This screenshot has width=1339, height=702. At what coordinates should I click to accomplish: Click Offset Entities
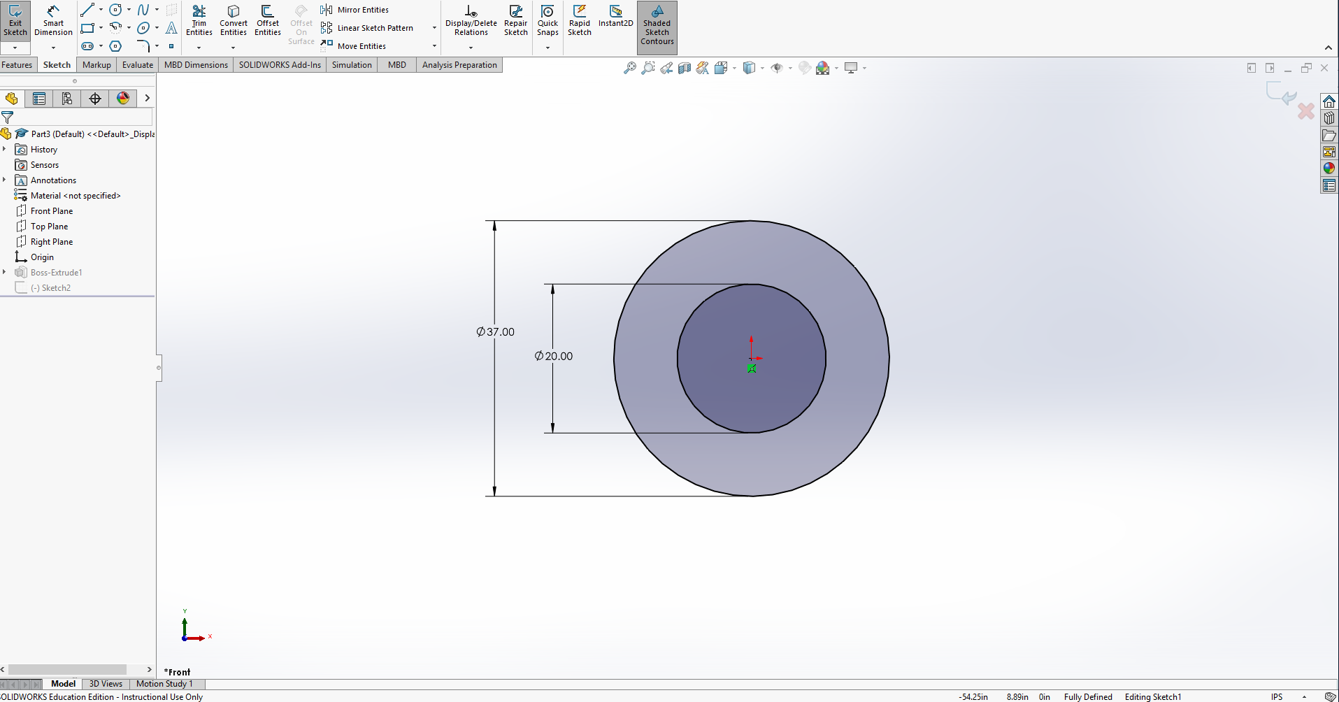(x=268, y=21)
